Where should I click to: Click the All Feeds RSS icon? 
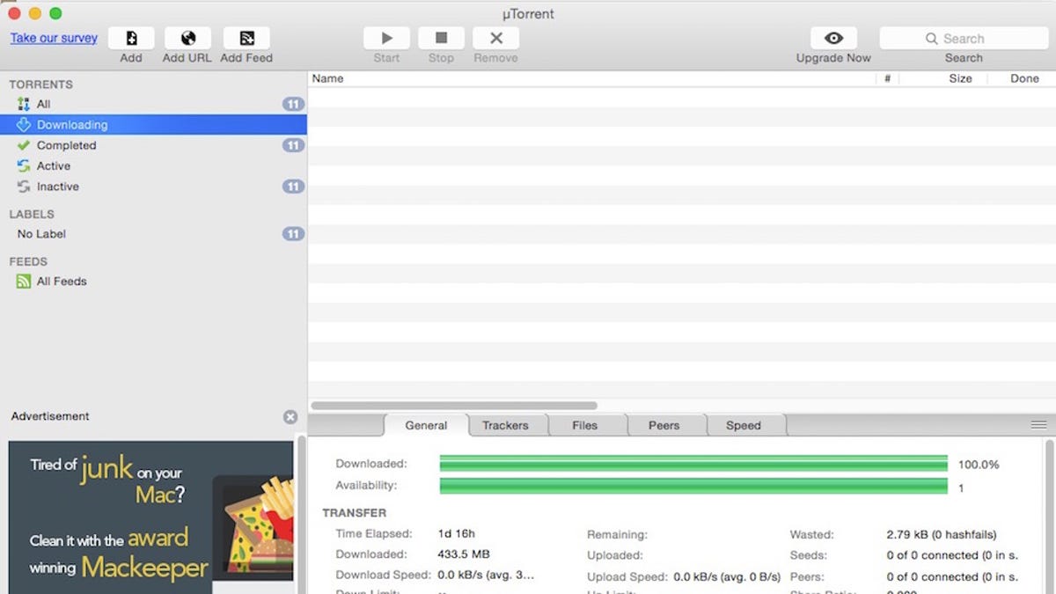coord(24,282)
